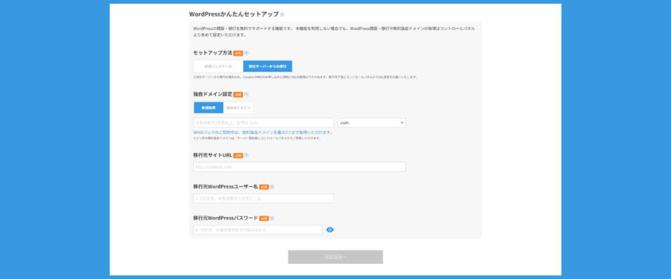The width and height of the screenshot is (671, 279).
Task: Focus the 移行元WordPressパスワード input field
Action: 258,230
